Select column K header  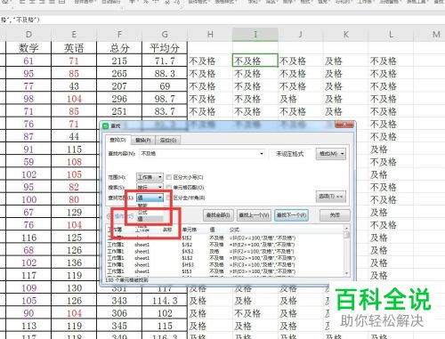pos(346,35)
